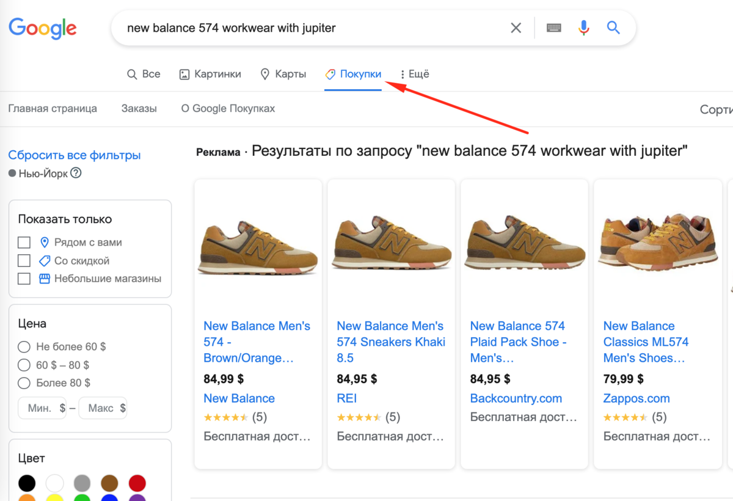Image resolution: width=733 pixels, height=501 pixels.
Task: Switch to the Картинки tab
Action: 210,74
